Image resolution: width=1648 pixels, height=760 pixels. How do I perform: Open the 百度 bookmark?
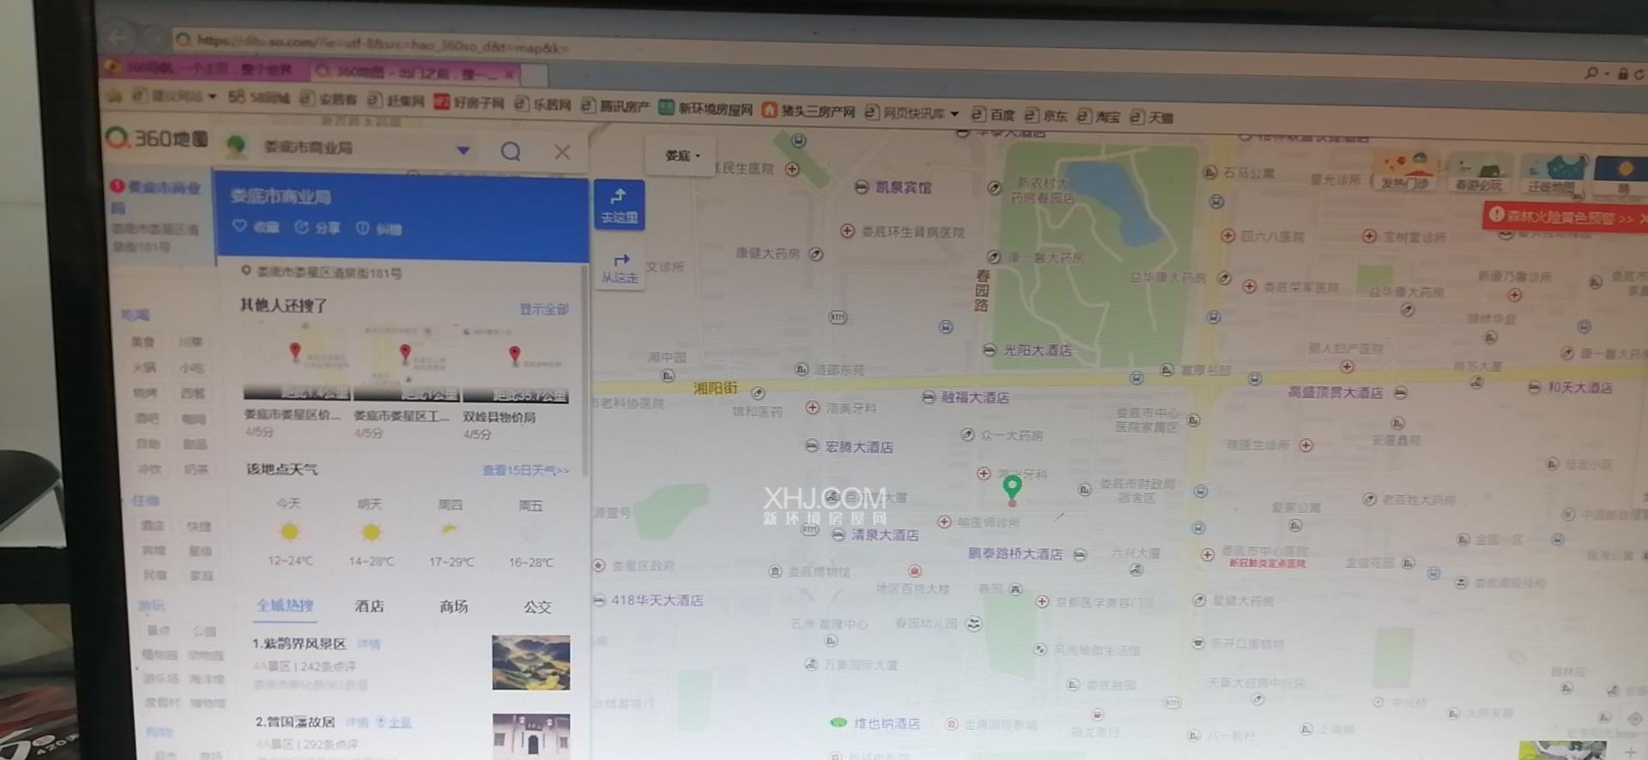[993, 114]
